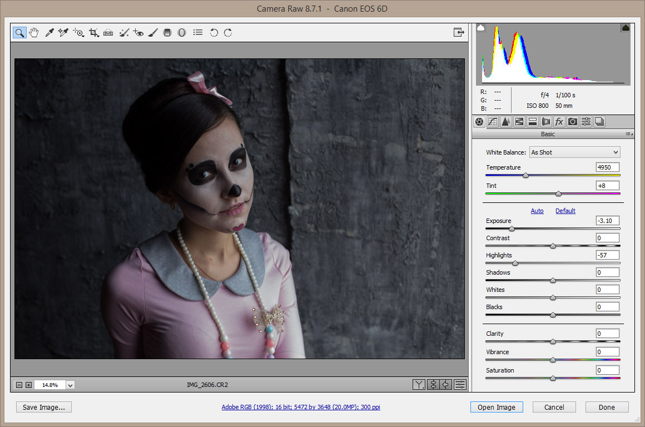
Task: Toggle full screen mode icon
Action: pyautogui.click(x=459, y=33)
